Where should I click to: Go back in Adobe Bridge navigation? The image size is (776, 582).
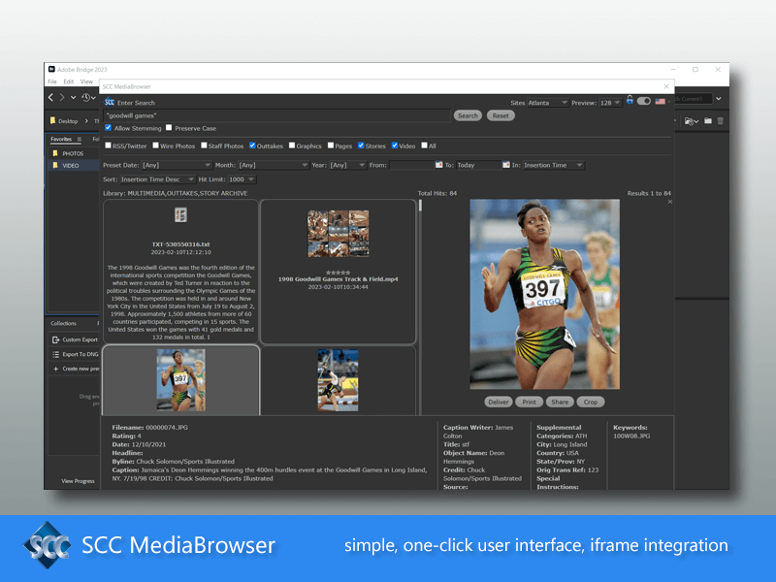[50, 98]
